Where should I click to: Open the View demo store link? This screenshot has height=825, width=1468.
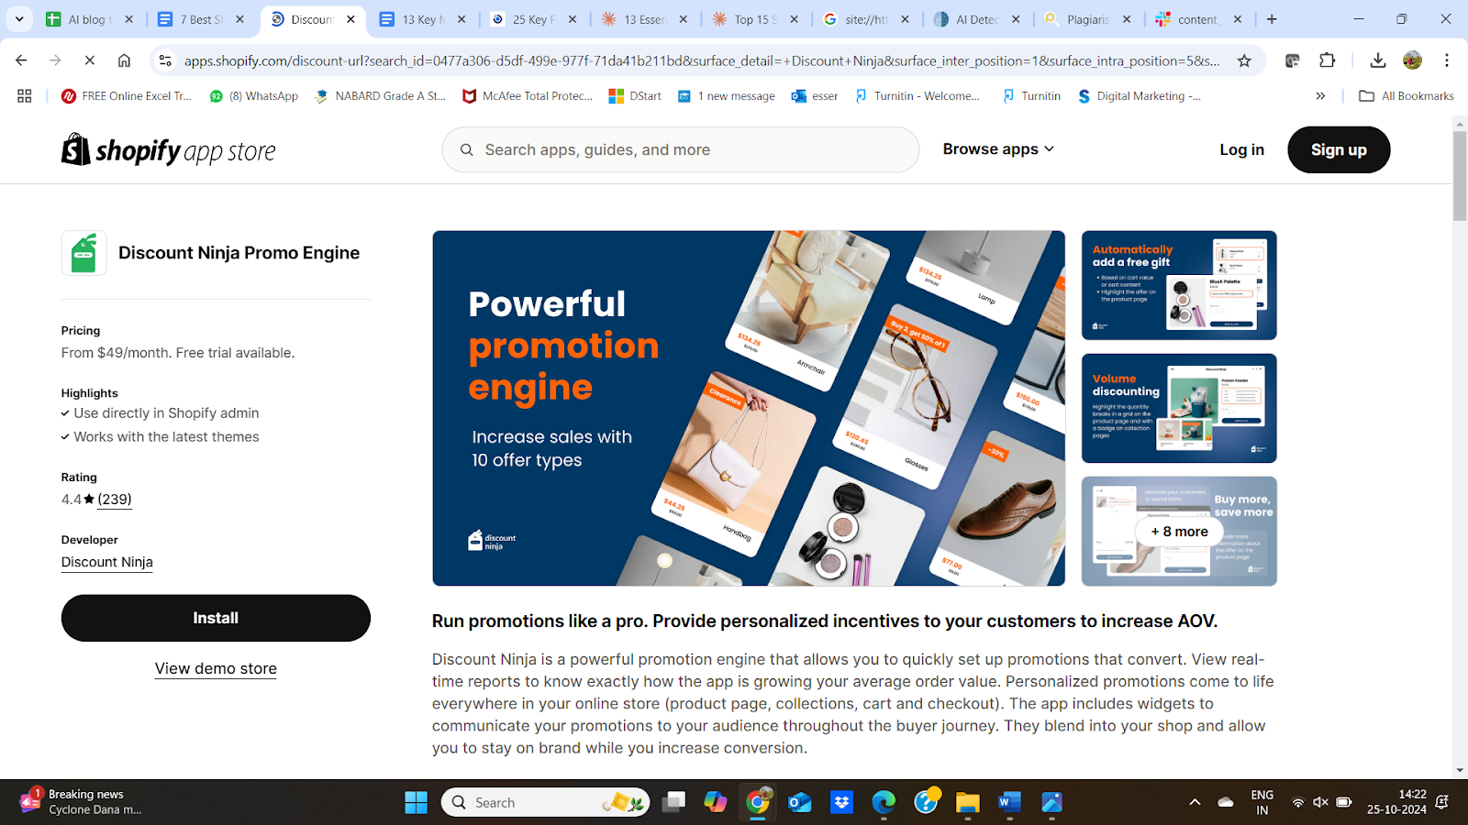click(216, 668)
